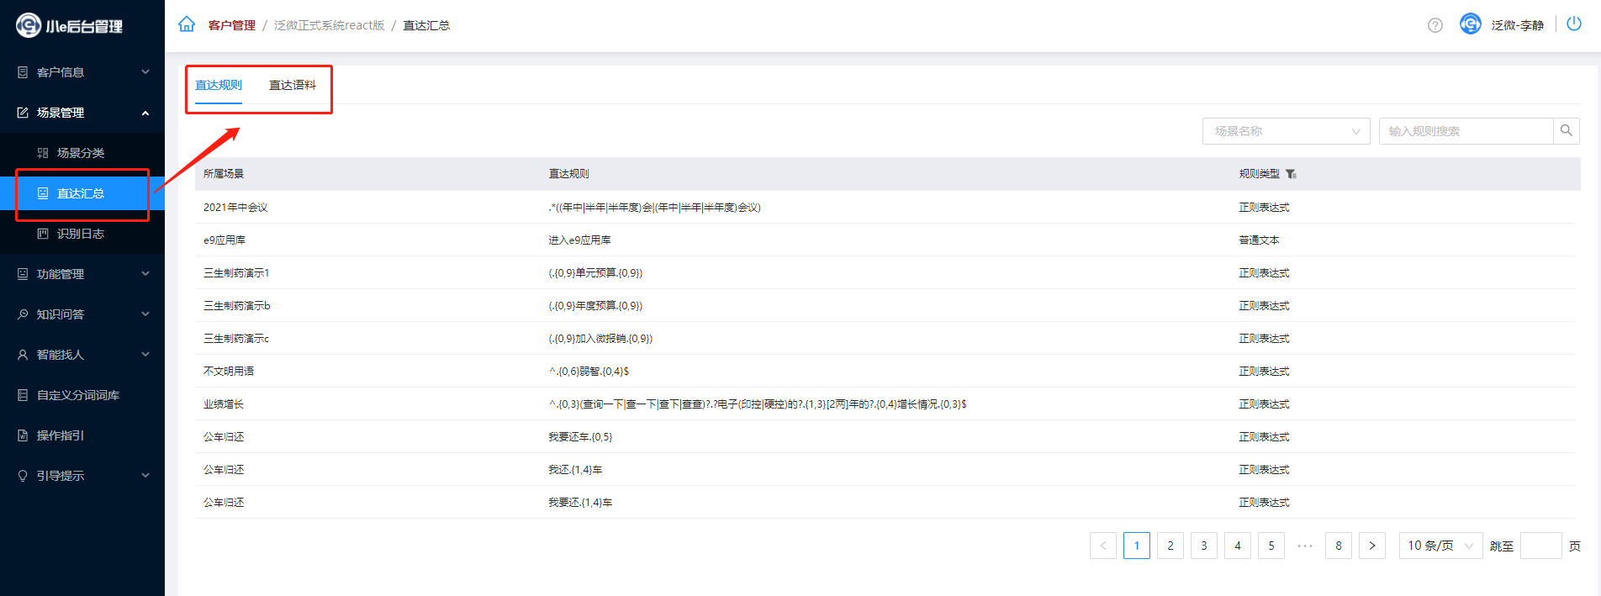1601x596 pixels.
Task: Click the 普通文本 rule type cell
Action: pos(1259,240)
